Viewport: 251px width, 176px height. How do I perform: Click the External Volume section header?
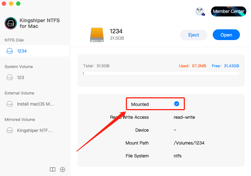coord(19,93)
